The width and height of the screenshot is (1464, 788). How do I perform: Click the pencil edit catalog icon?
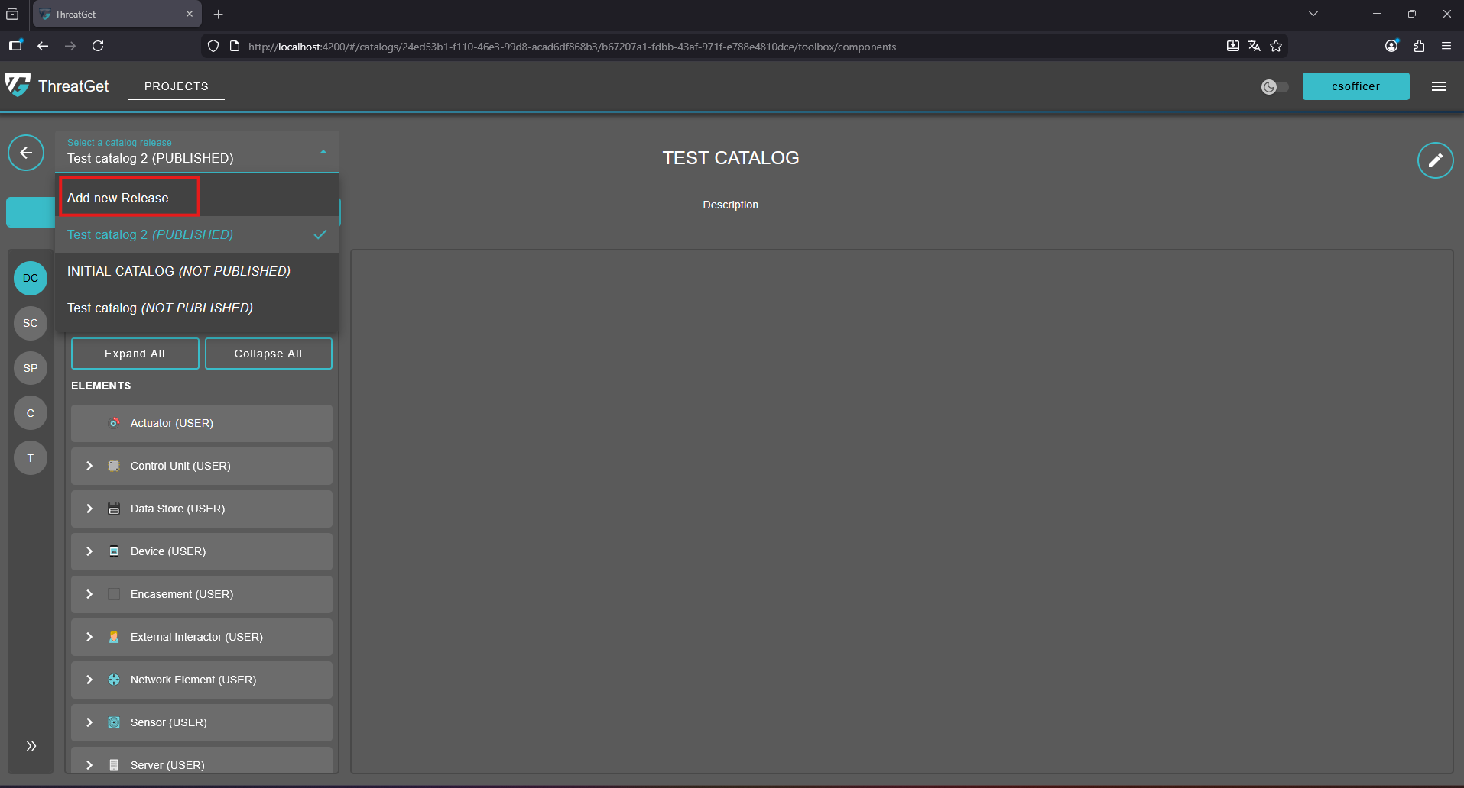1435,160
